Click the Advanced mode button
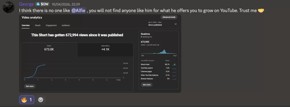Viewport: 290px width, 107px height. pos(169,17)
